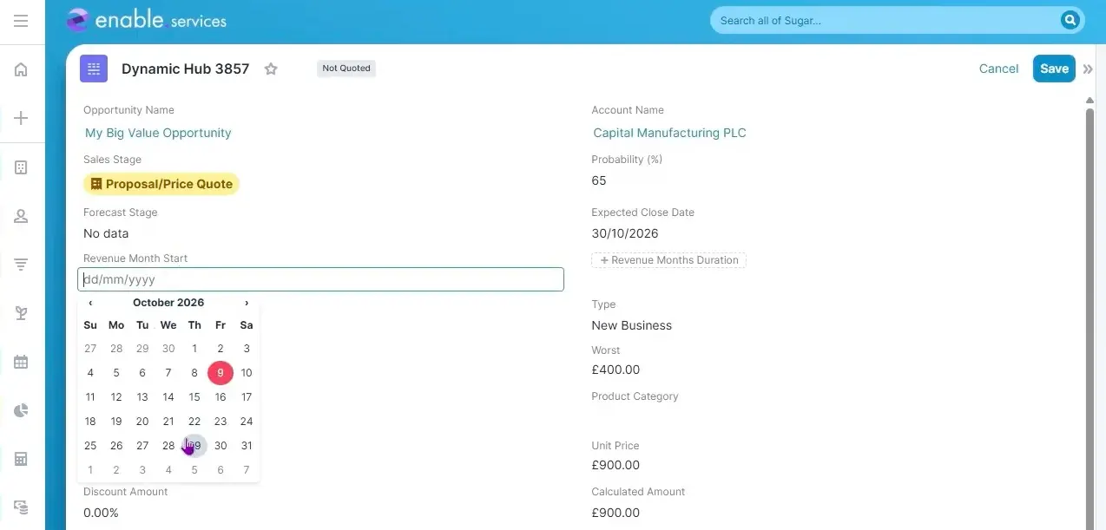The height and width of the screenshot is (530, 1106).
Task: Go to previous month in calendar
Action: pyautogui.click(x=90, y=303)
